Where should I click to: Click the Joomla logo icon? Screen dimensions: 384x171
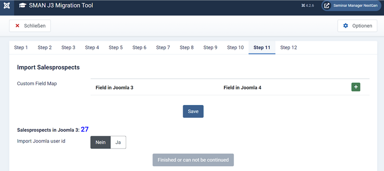coord(7,6)
